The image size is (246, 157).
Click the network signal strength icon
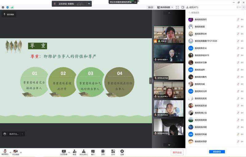point(12,7)
